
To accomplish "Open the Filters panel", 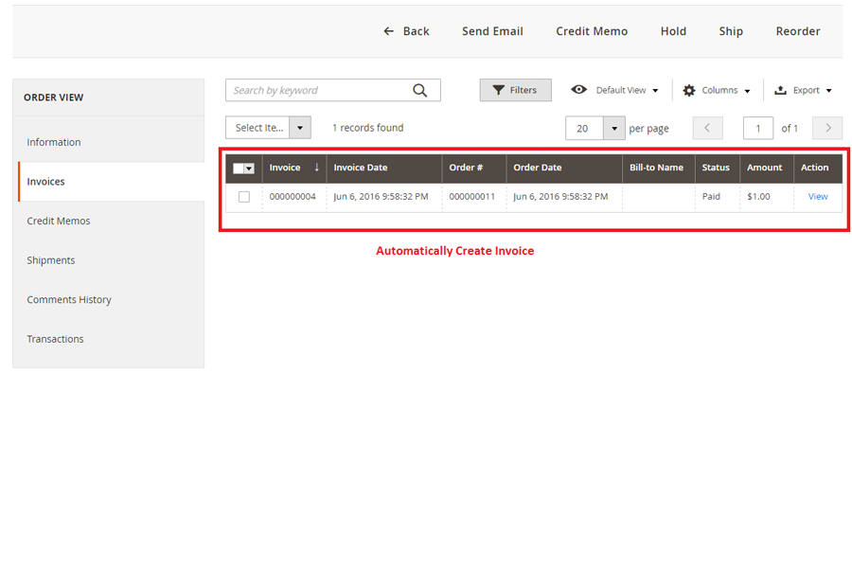I will (515, 90).
